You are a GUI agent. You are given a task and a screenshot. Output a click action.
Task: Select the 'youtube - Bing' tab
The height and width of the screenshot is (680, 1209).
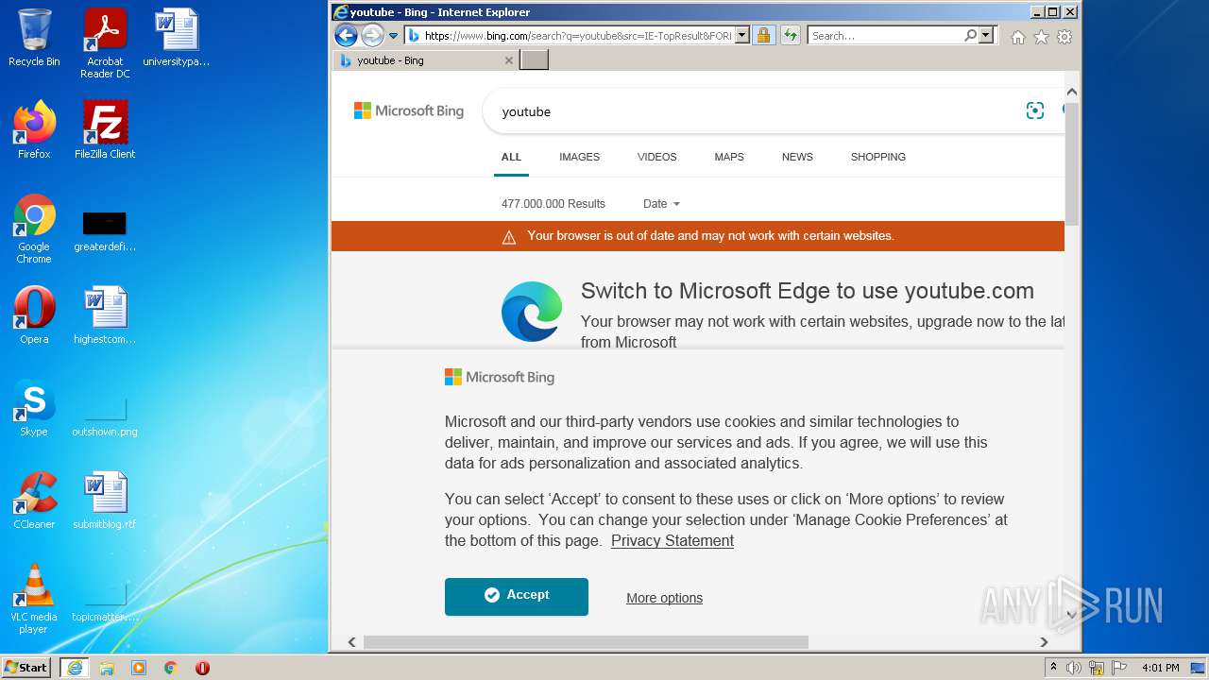click(x=425, y=60)
